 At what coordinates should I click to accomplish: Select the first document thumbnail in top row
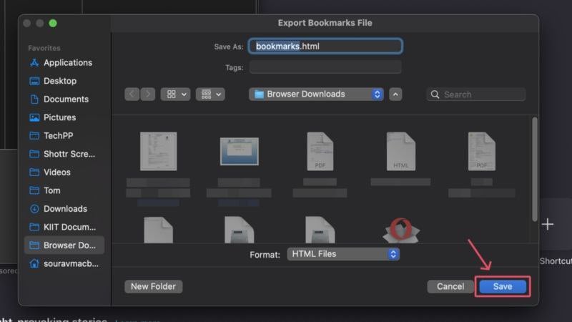pyautogui.click(x=158, y=152)
